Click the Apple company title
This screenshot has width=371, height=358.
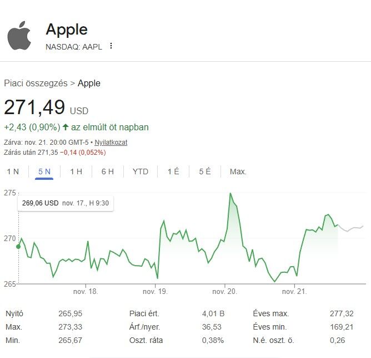(67, 29)
